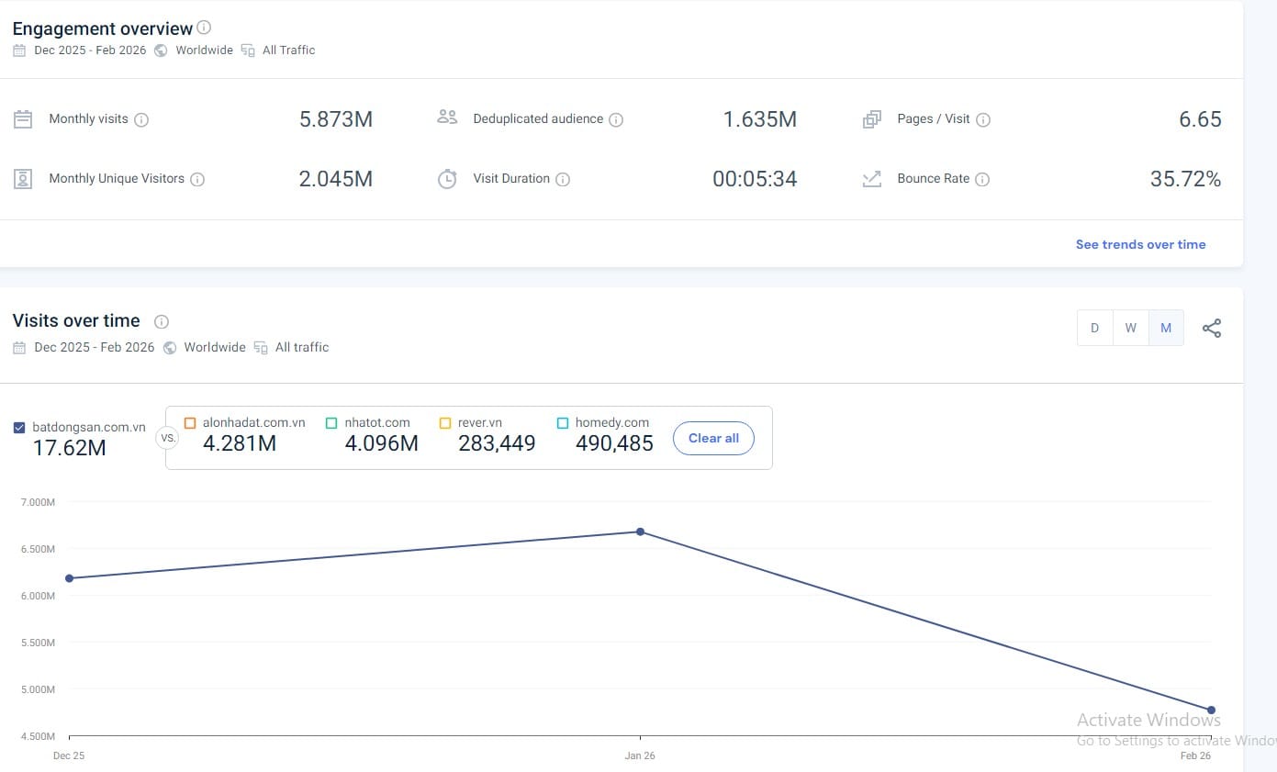Image resolution: width=1277 pixels, height=772 pixels.
Task: Click info icon beside Deduplicated audience
Action: (x=616, y=119)
